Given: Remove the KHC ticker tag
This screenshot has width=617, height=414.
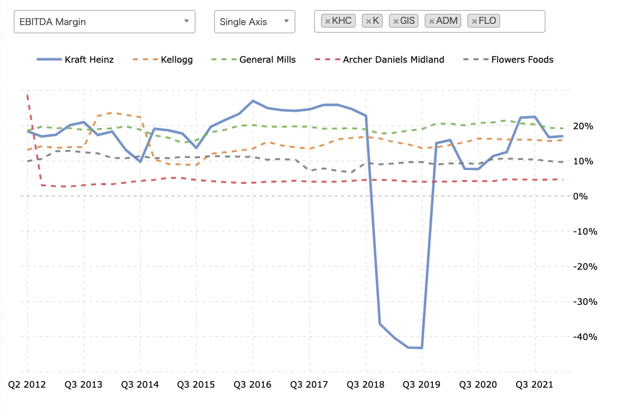Looking at the screenshot, I should [x=327, y=21].
